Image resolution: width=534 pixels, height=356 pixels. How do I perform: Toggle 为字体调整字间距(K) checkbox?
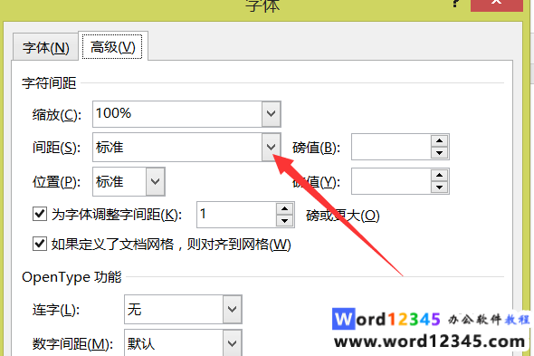point(40,214)
